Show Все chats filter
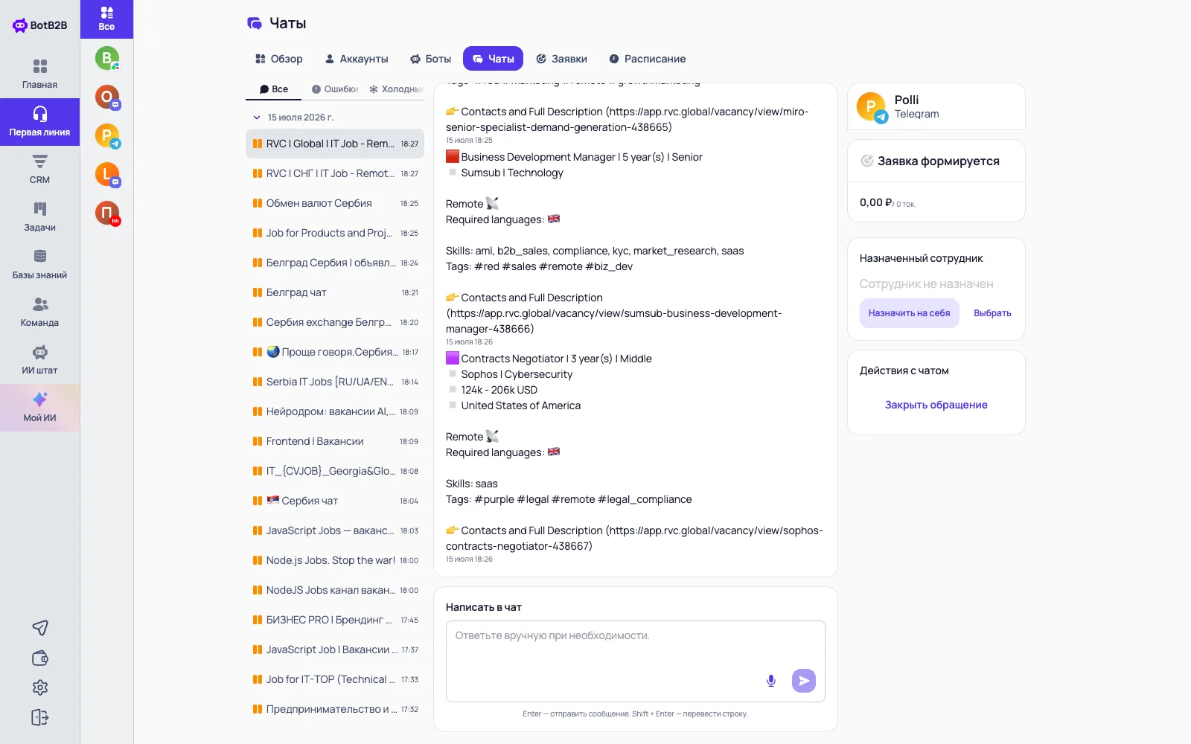The width and height of the screenshot is (1191, 744). (x=273, y=89)
